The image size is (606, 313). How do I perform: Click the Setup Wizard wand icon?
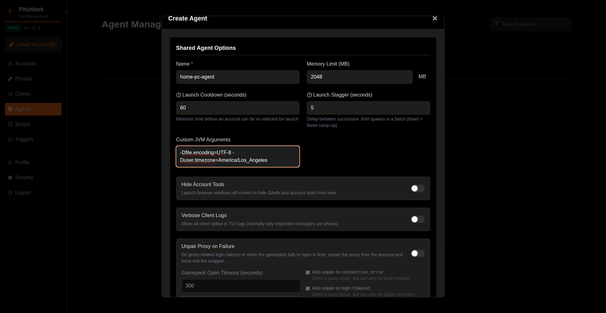click(x=12, y=44)
